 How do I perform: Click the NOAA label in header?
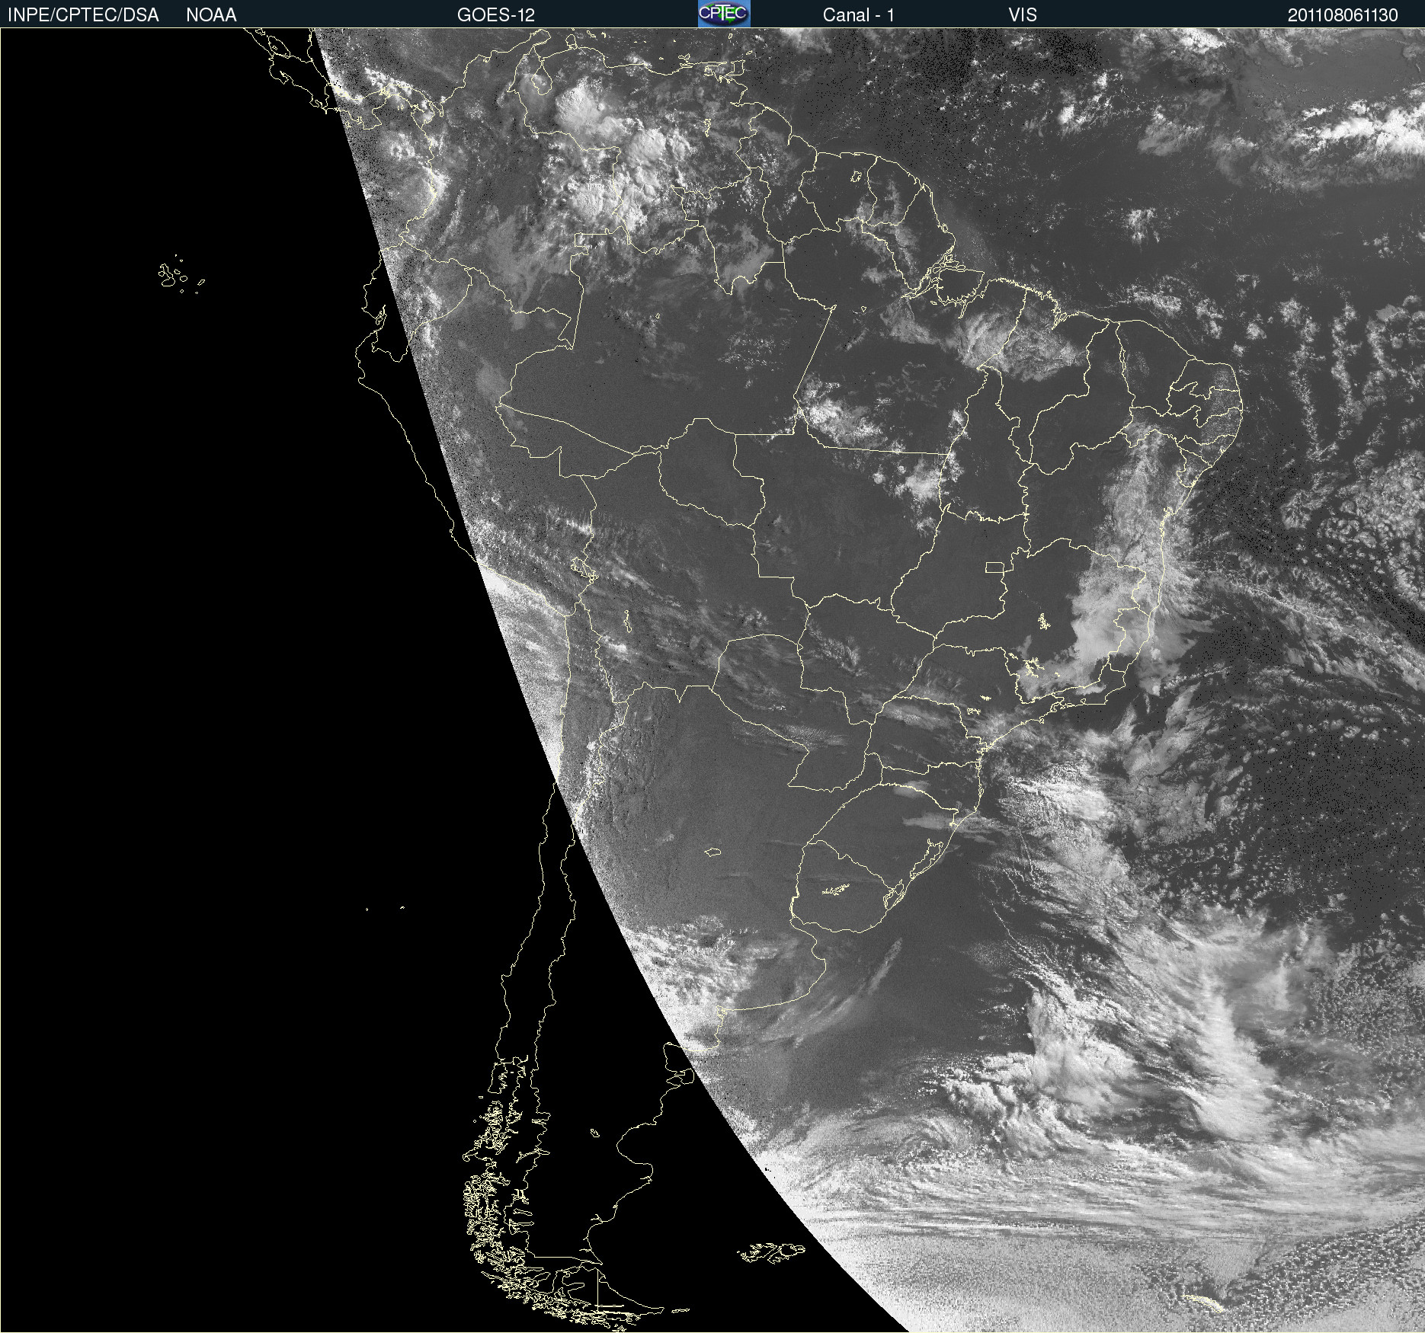211,15
